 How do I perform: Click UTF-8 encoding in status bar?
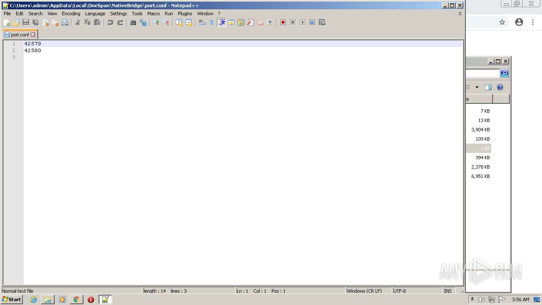[x=399, y=291]
